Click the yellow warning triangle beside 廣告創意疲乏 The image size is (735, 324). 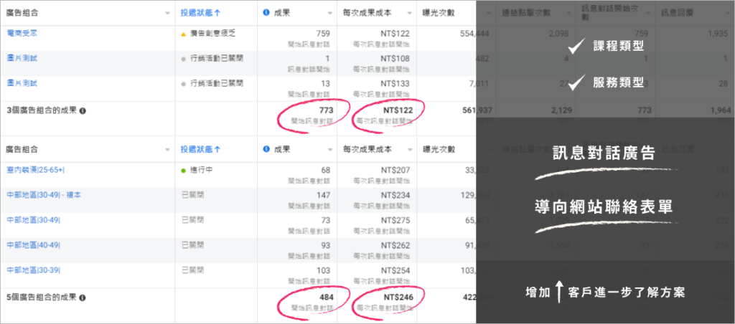click(x=184, y=34)
